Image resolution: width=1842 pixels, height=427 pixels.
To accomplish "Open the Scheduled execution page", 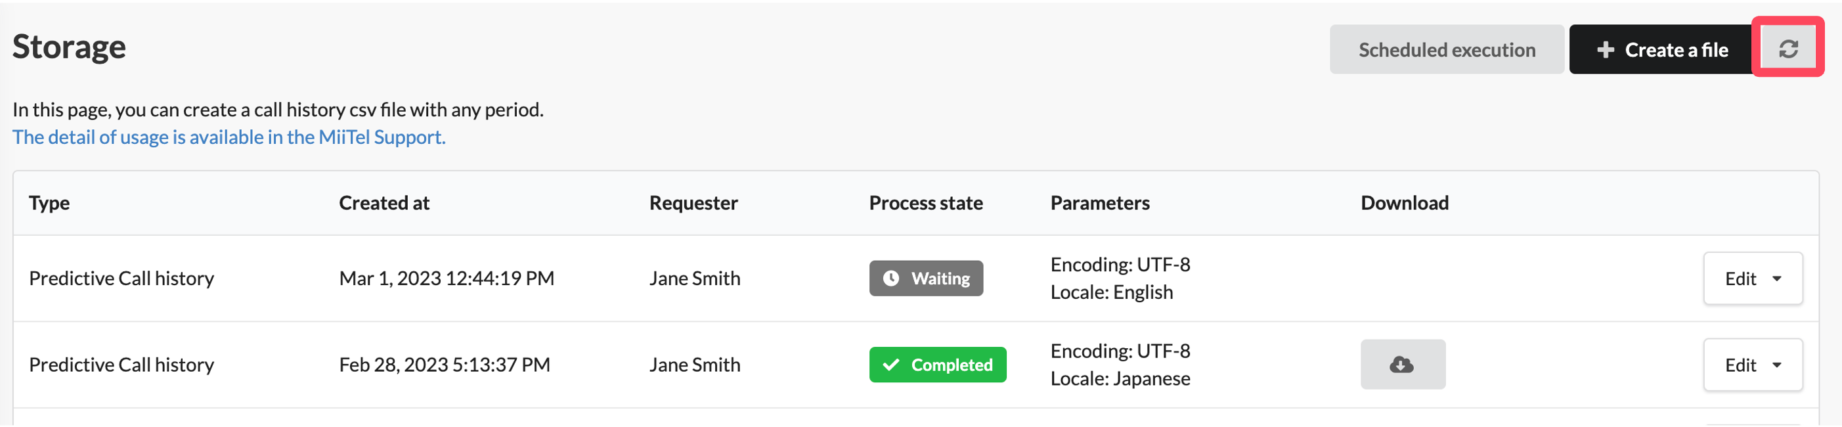I will coord(1447,49).
